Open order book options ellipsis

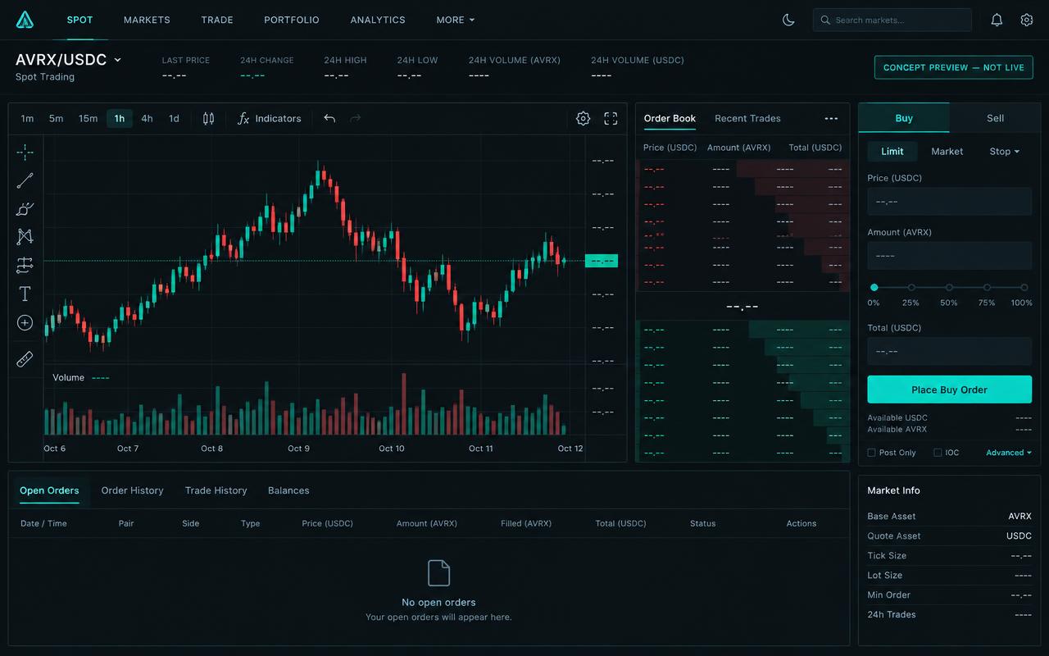[831, 118]
